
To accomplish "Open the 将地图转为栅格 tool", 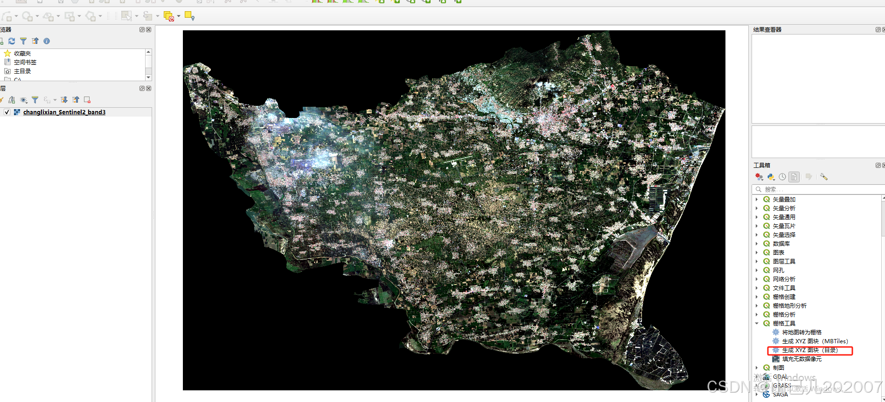I will tap(801, 332).
